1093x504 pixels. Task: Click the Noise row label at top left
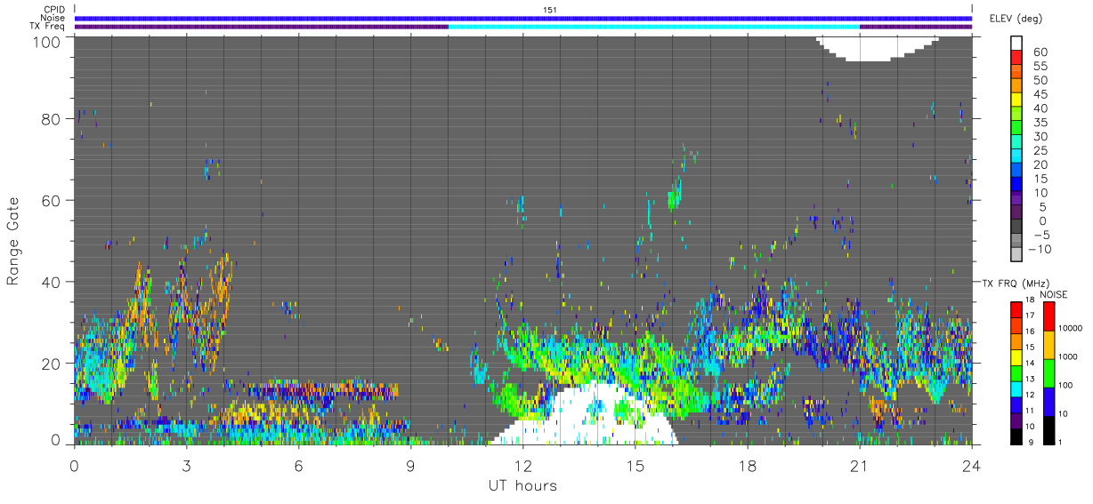[x=52, y=18]
